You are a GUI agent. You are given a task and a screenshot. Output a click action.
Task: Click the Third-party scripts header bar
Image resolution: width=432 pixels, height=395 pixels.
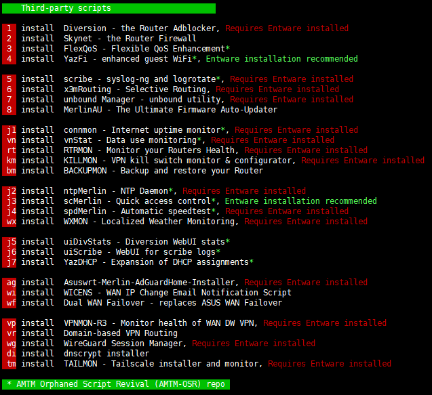point(109,8)
